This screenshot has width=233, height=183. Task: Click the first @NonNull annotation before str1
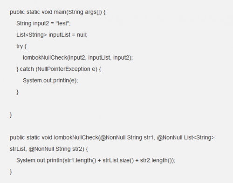(113, 137)
